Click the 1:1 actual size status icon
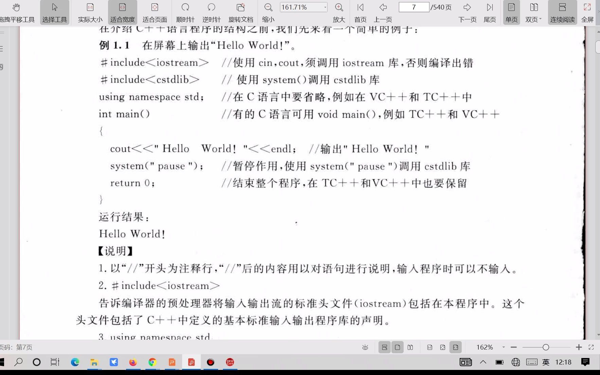Viewport: 600px width, 375px height. [x=430, y=347]
